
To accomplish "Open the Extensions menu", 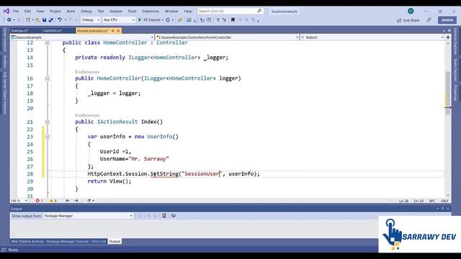I will coord(151,12).
